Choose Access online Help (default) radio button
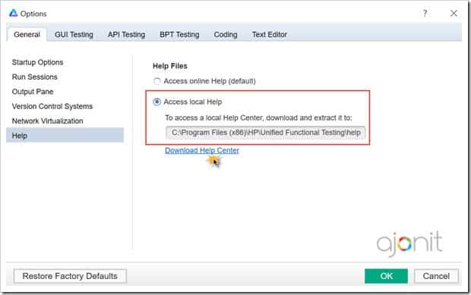The width and height of the screenshot is (471, 295). (156, 81)
